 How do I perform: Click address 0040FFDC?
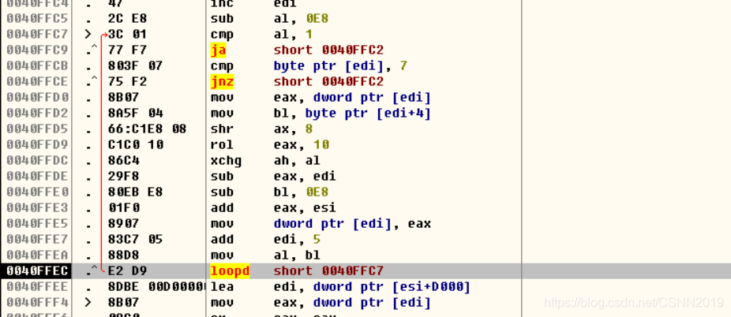click(x=37, y=161)
